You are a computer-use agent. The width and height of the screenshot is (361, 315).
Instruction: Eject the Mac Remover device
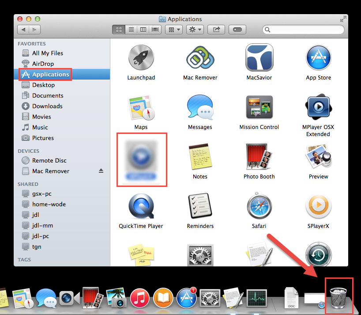pos(101,171)
